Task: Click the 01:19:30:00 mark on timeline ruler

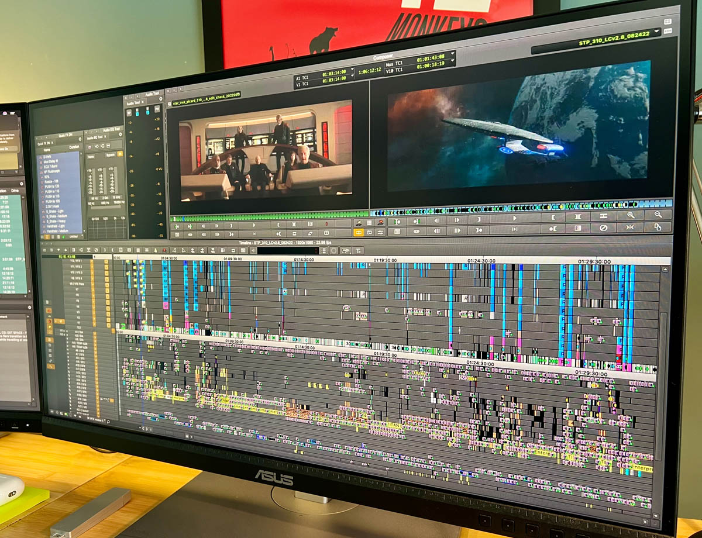Action: pos(385,260)
